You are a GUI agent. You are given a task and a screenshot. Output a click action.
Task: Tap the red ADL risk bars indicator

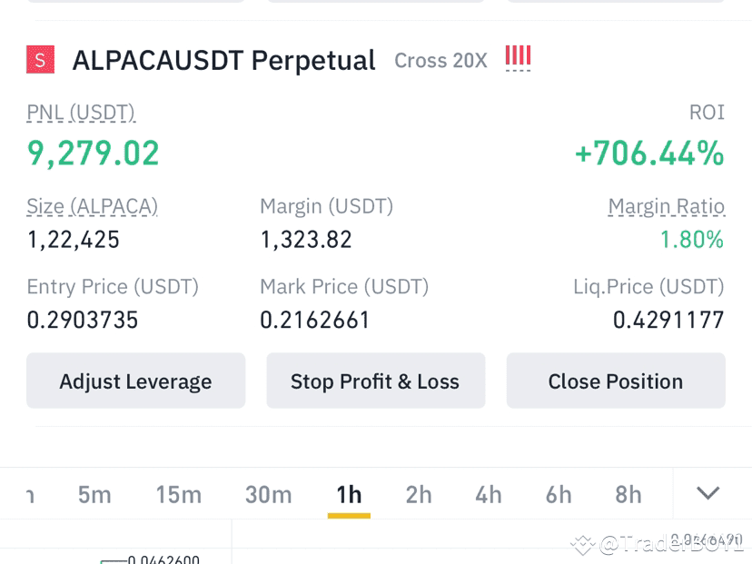pyautogui.click(x=518, y=56)
